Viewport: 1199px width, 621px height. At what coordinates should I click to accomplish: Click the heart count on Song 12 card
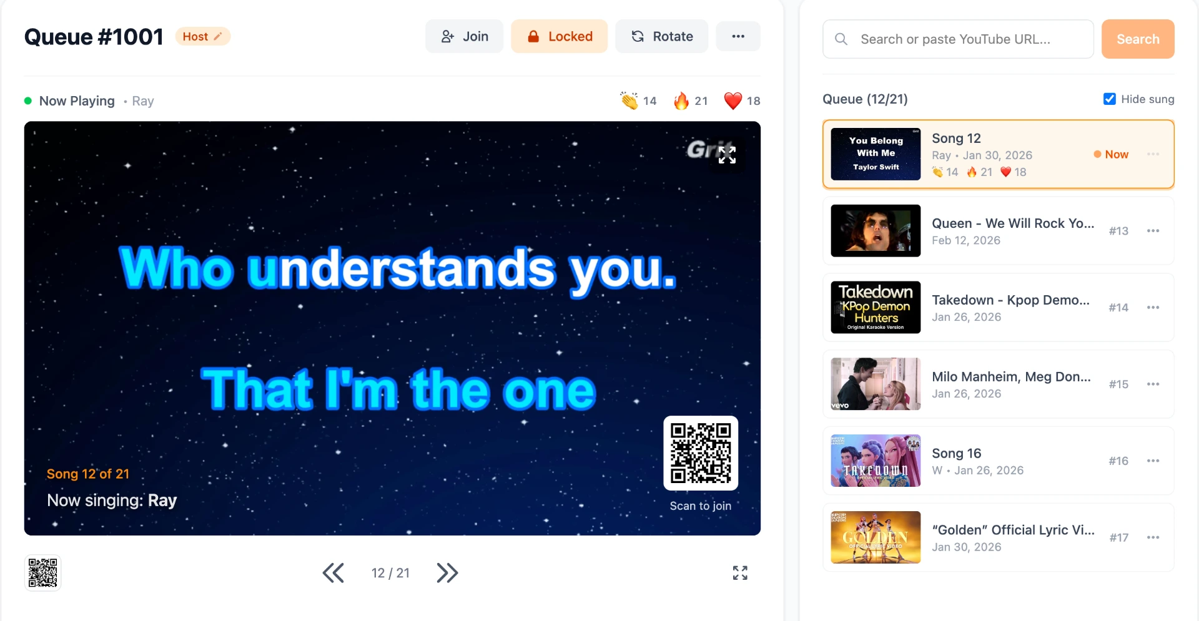[1014, 172]
